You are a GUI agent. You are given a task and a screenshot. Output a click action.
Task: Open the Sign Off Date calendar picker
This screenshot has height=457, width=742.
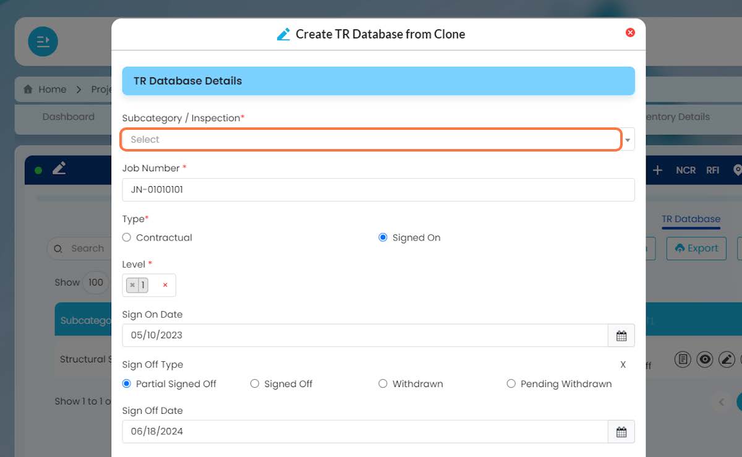point(621,432)
